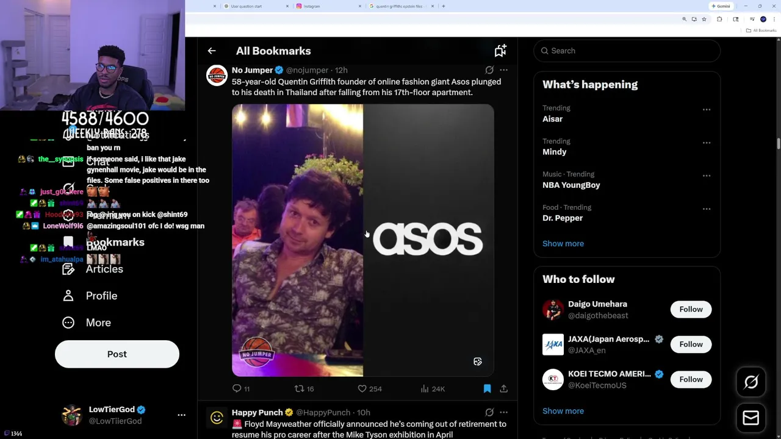Remove bookmark from the No Jumper post

487,388
